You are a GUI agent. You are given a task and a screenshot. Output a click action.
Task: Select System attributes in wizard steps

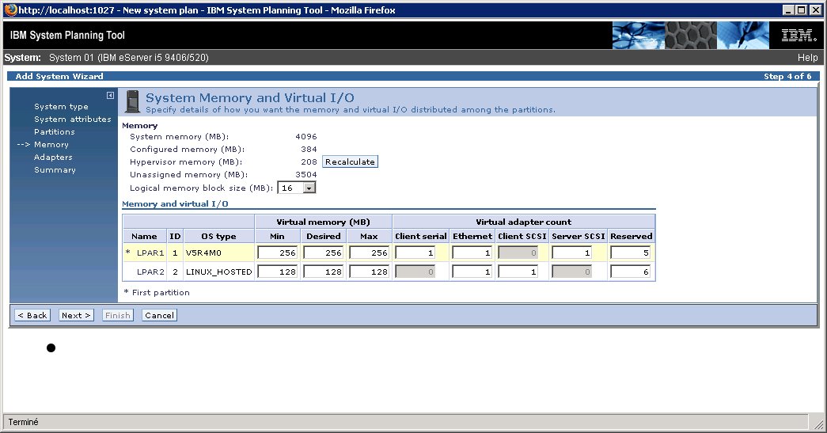point(73,120)
